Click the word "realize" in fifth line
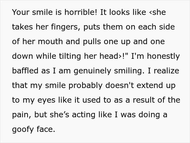190x143 pixels. click(166, 71)
